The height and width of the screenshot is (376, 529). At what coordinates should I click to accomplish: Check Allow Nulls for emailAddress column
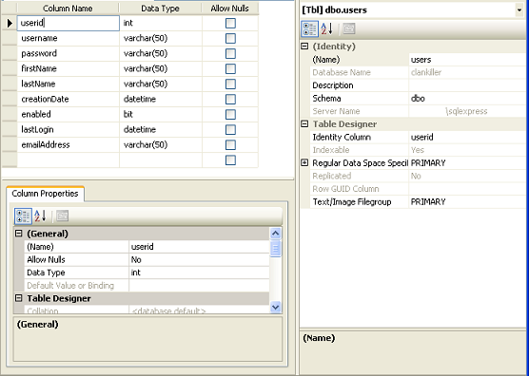230,144
